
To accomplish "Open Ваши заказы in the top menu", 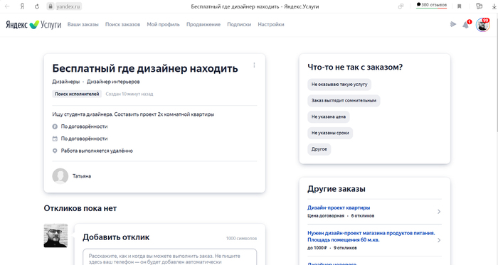I will (83, 24).
